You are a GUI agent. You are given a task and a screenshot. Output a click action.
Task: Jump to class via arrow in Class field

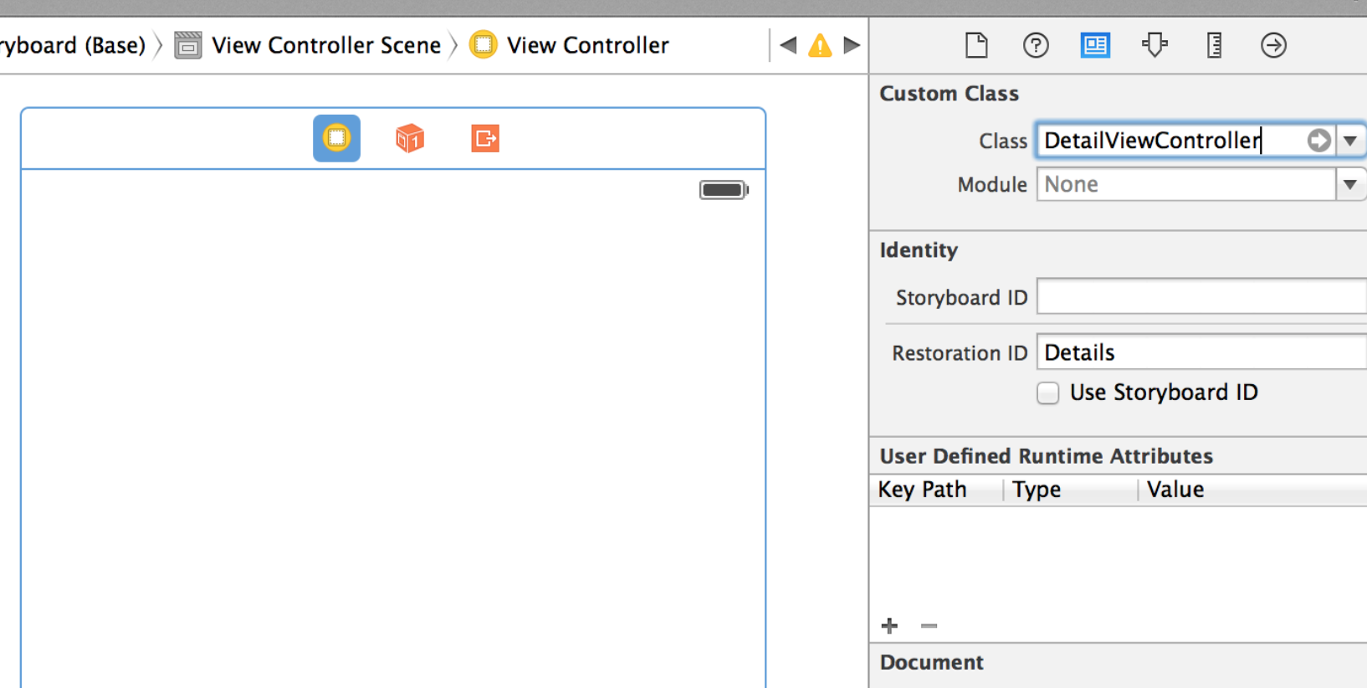pyautogui.click(x=1318, y=141)
